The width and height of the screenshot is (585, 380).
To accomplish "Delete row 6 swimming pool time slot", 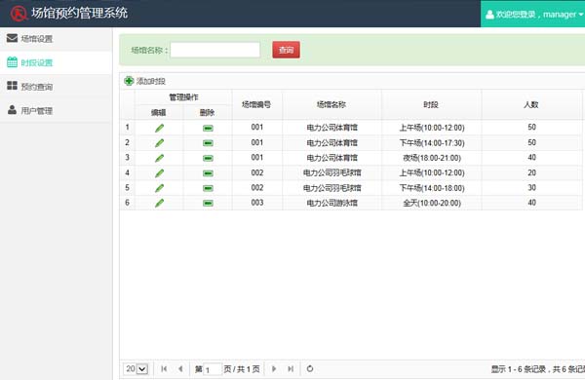I will click(x=208, y=204).
